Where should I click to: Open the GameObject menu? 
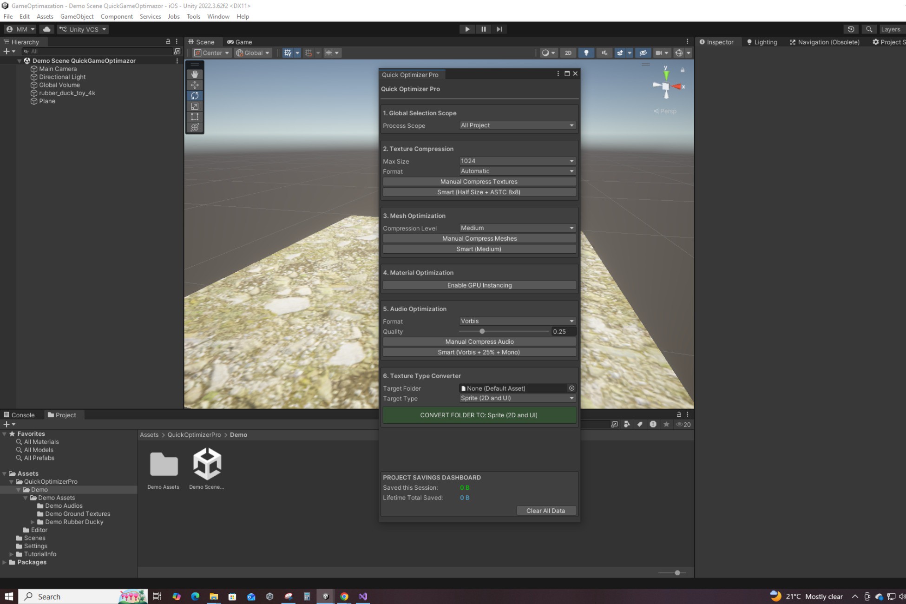[77, 17]
